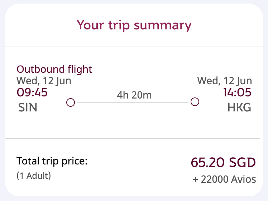
Task: Click the '(1 Adult)' passenger count
Action: click(x=34, y=176)
